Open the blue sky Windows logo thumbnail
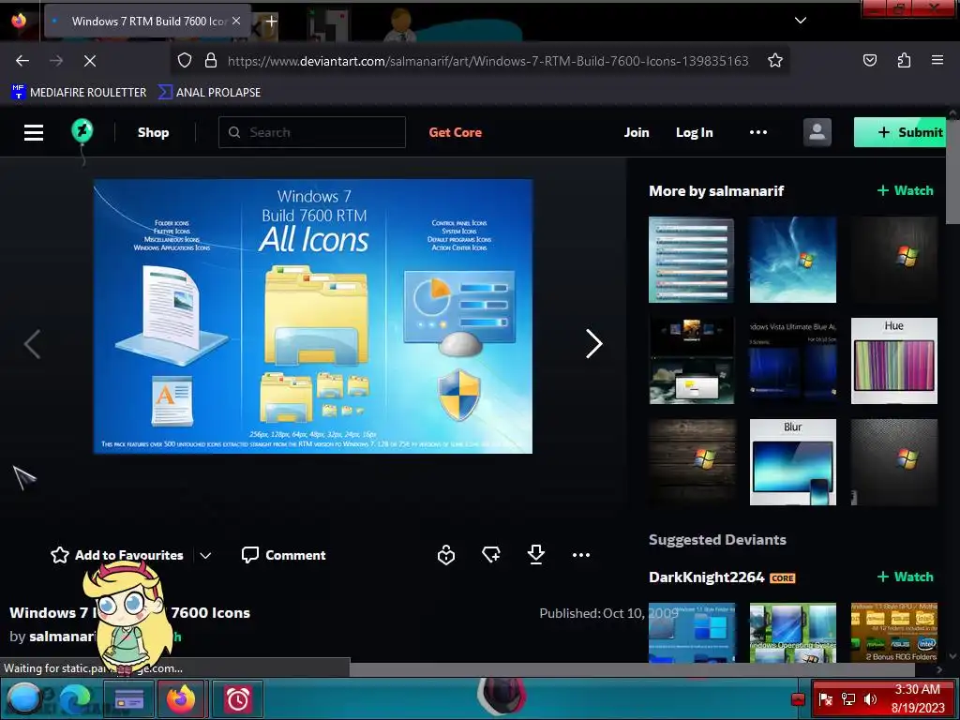 [x=793, y=260]
